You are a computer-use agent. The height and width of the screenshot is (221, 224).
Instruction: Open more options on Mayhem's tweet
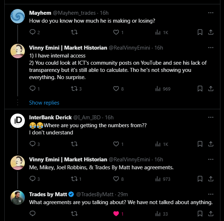point(211,13)
